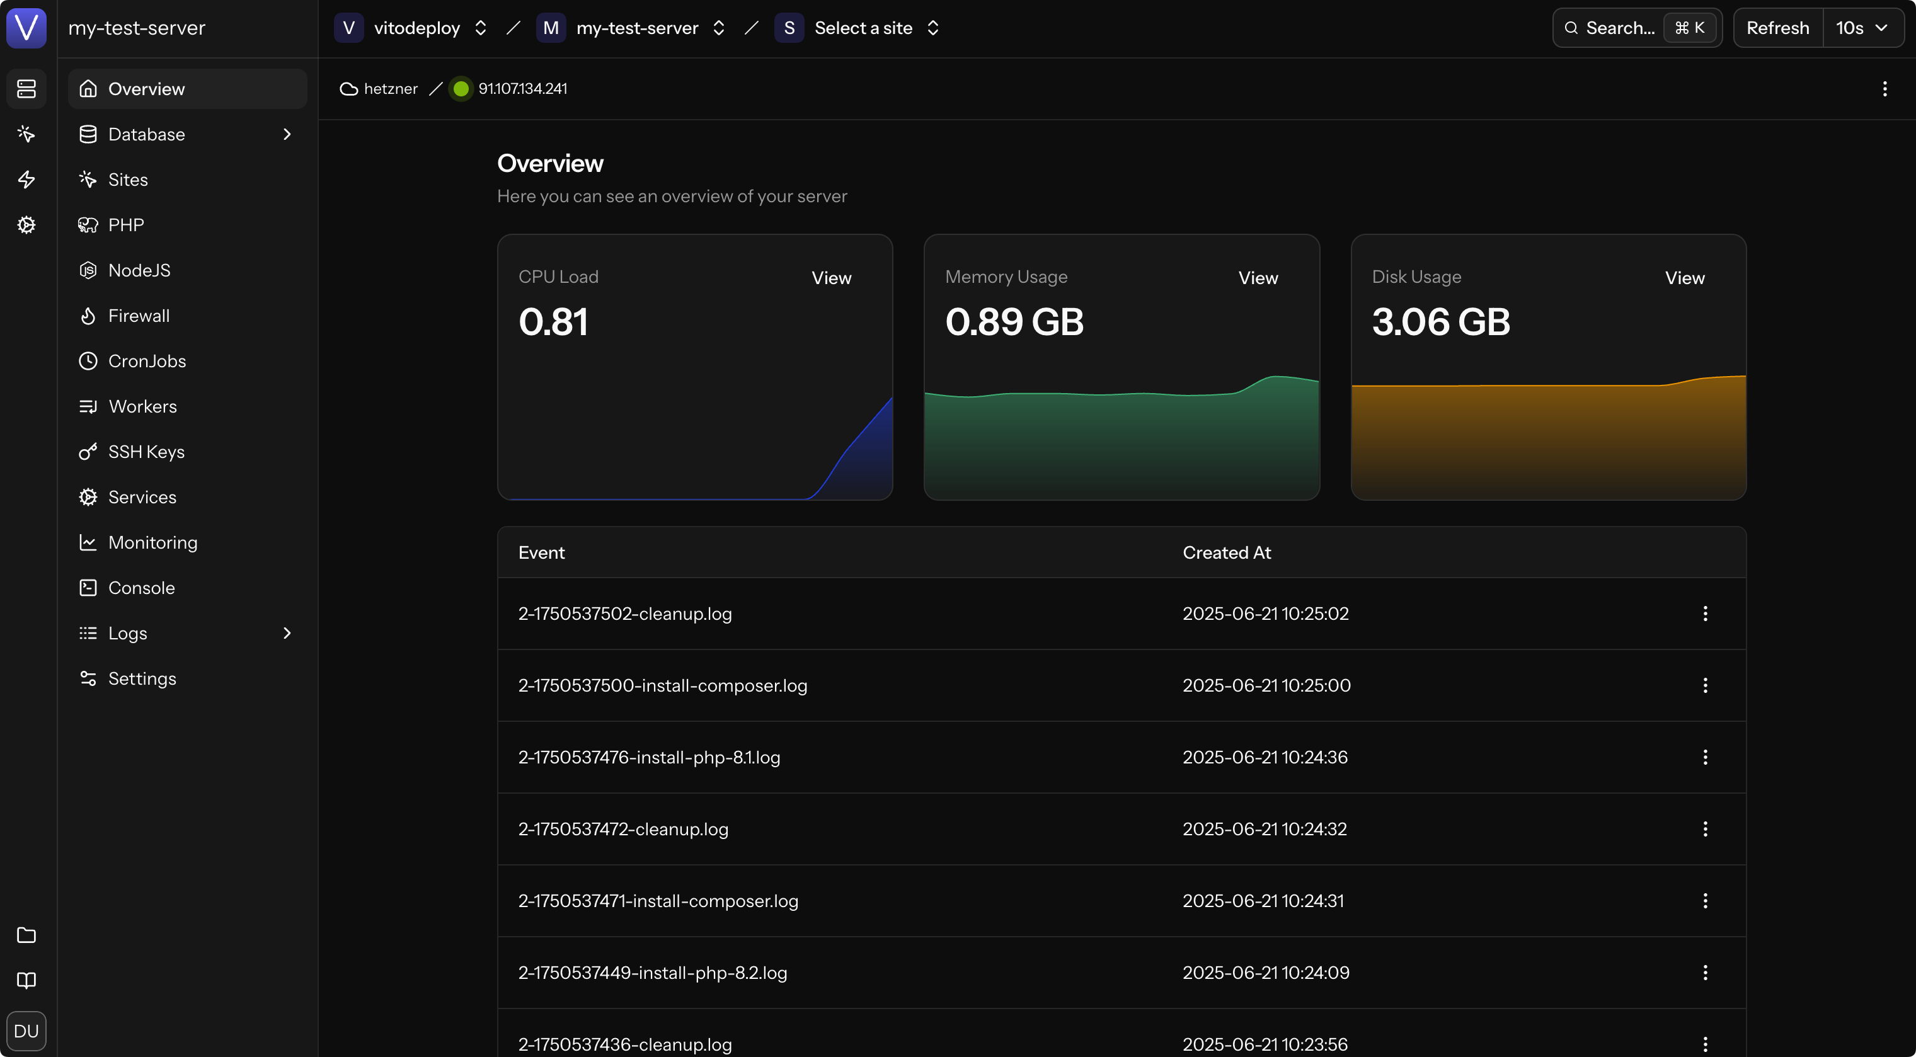Open the Select a site dropdown
Image resolution: width=1916 pixels, height=1057 pixels.
(x=858, y=28)
